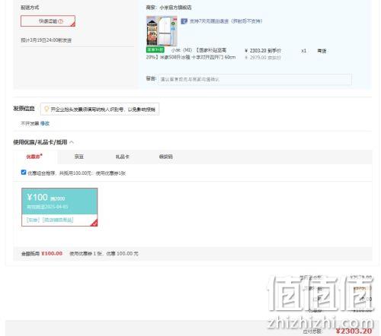
Task: Switch to the 京豆 tab
Action: 79,157
